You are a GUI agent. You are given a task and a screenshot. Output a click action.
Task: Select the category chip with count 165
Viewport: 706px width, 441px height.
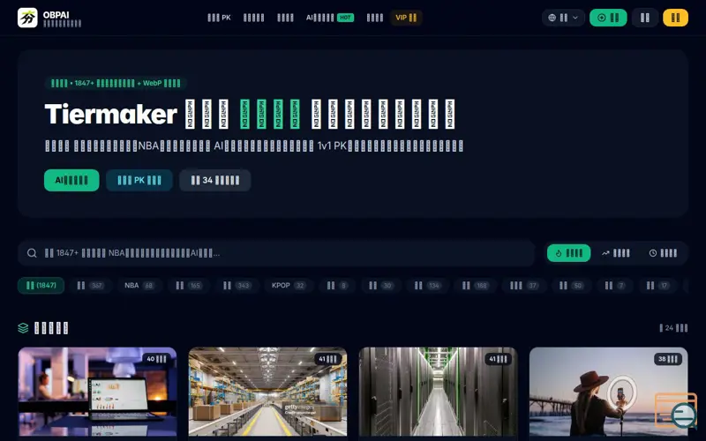tap(189, 285)
